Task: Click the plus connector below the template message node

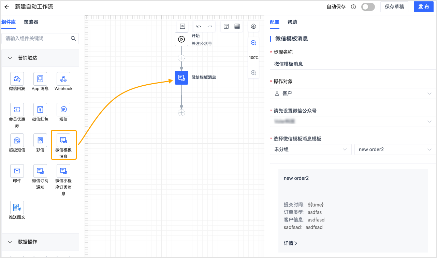Action: 181,112
